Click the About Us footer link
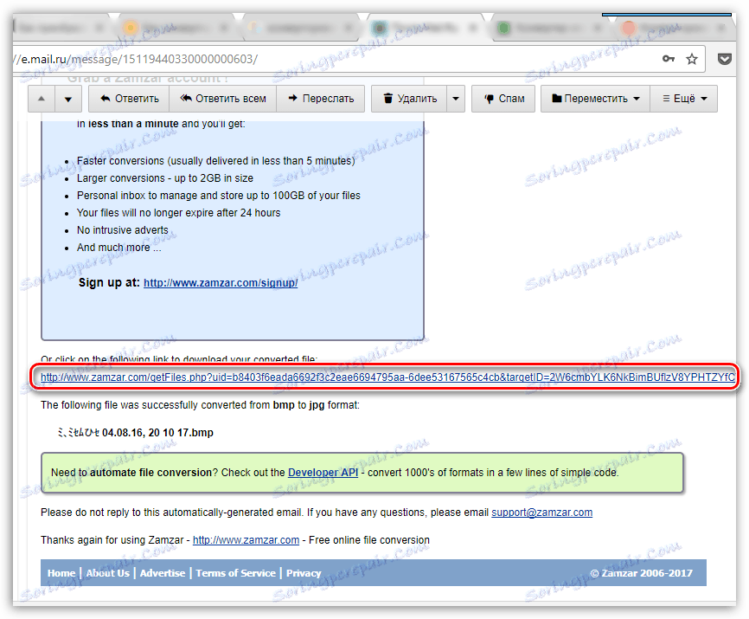Screen dimensions: 749x619 pyautogui.click(x=108, y=572)
